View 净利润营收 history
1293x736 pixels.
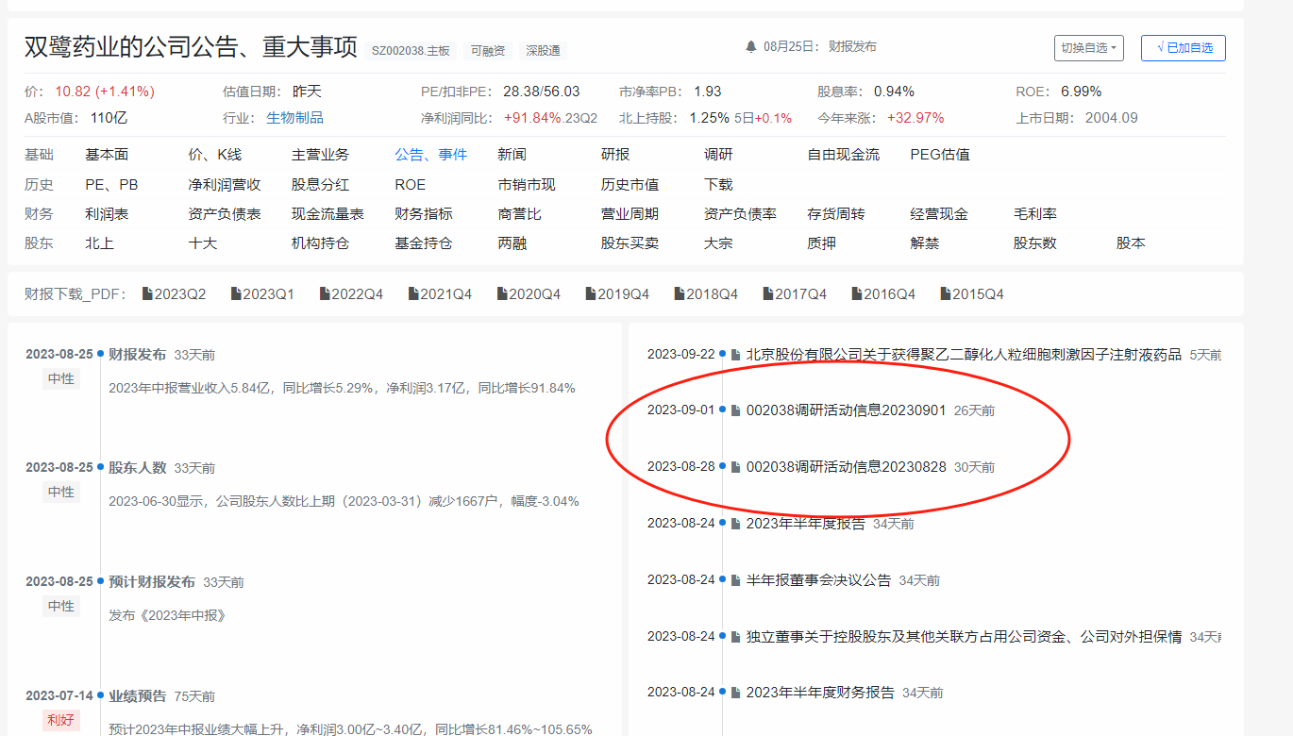coord(225,185)
